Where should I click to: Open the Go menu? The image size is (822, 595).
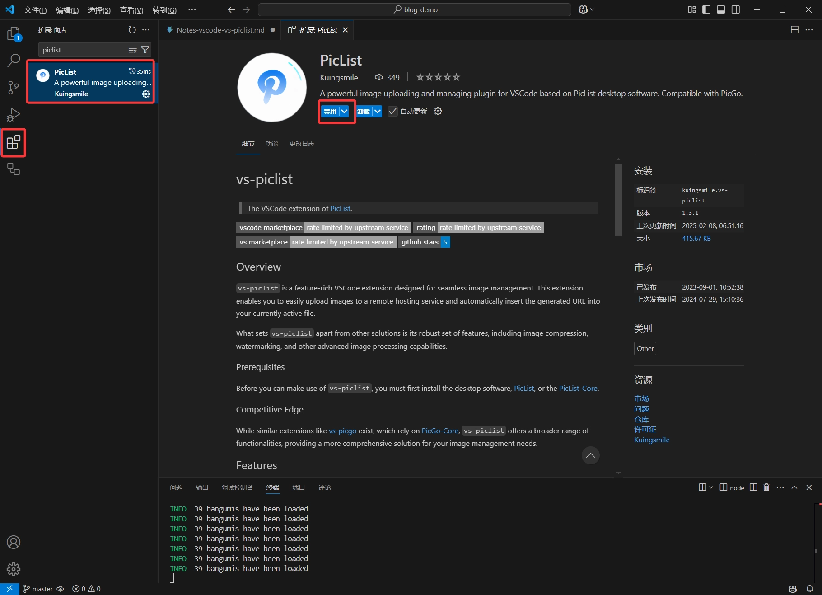pyautogui.click(x=164, y=10)
